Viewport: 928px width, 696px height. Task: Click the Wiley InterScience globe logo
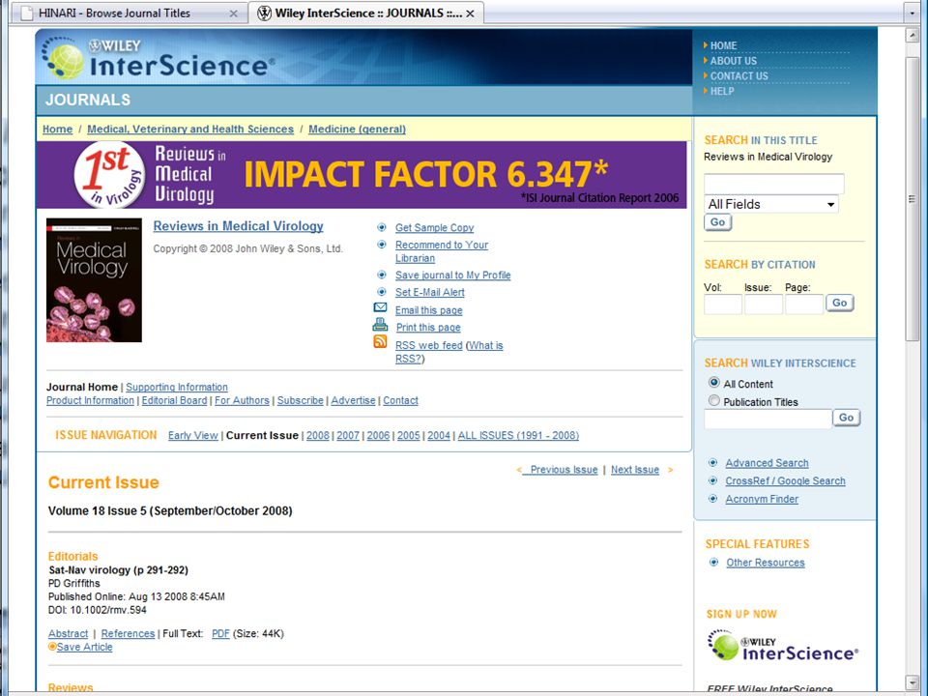pos(63,59)
